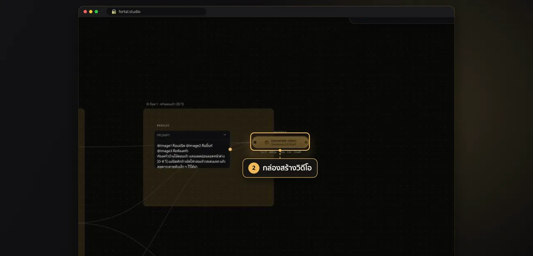Click the 16:9 480p settings line
The width and height of the screenshot is (533, 256).
tap(281, 152)
